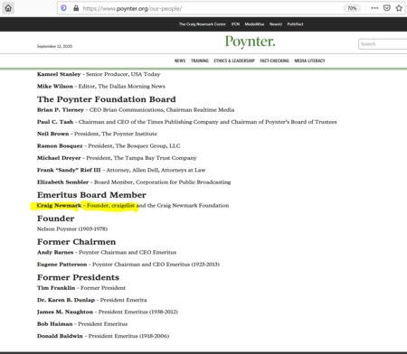This screenshot has height=354, width=407.
Task: Click the highlighted 'Founder, craigslist' text
Action: click(110, 206)
